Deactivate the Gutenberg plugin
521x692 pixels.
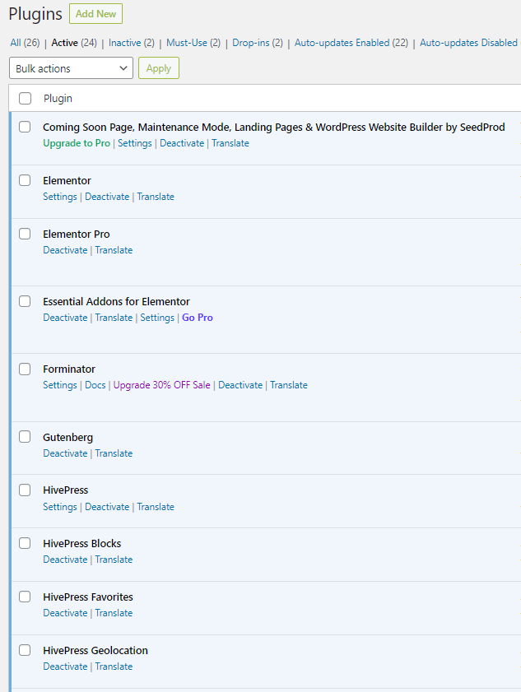(x=65, y=453)
